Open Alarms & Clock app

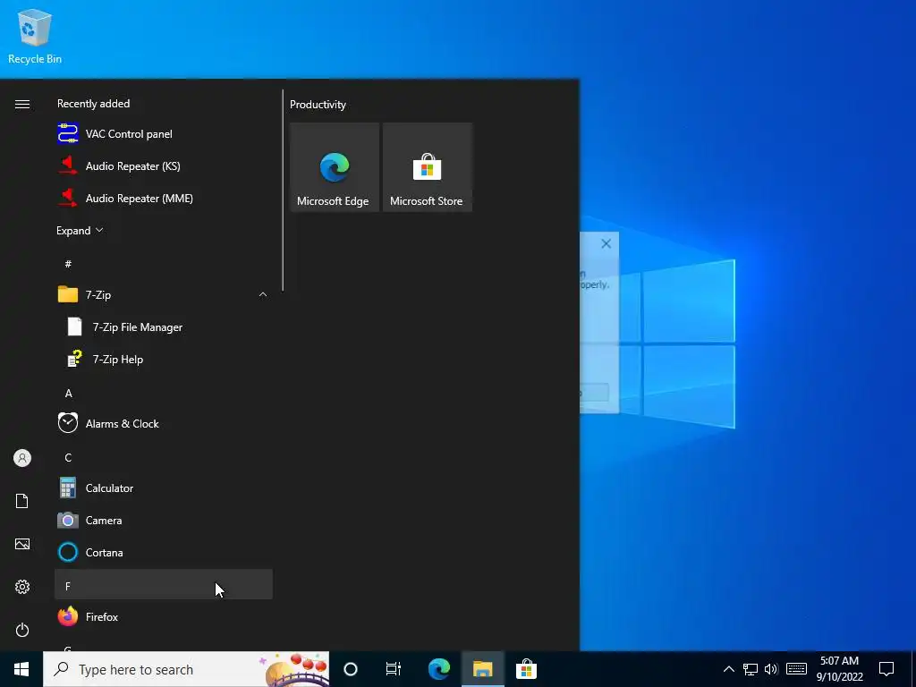click(x=164, y=423)
